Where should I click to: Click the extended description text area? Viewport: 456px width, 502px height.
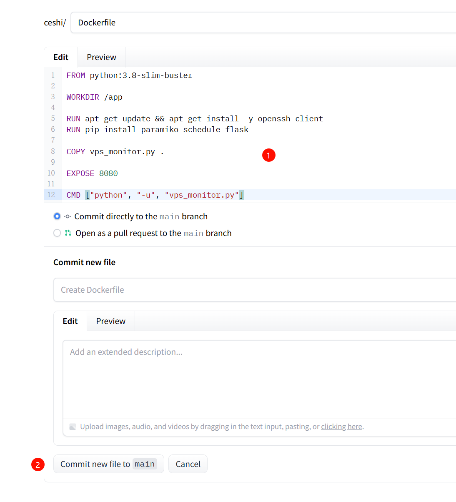pos(259,379)
